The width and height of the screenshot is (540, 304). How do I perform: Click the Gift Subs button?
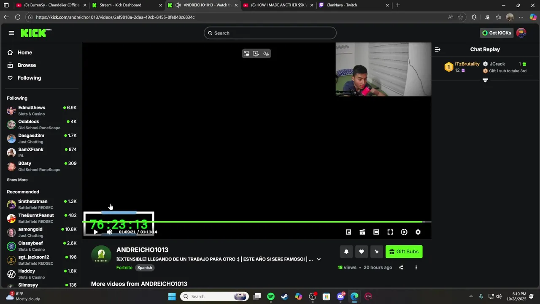coord(404,252)
